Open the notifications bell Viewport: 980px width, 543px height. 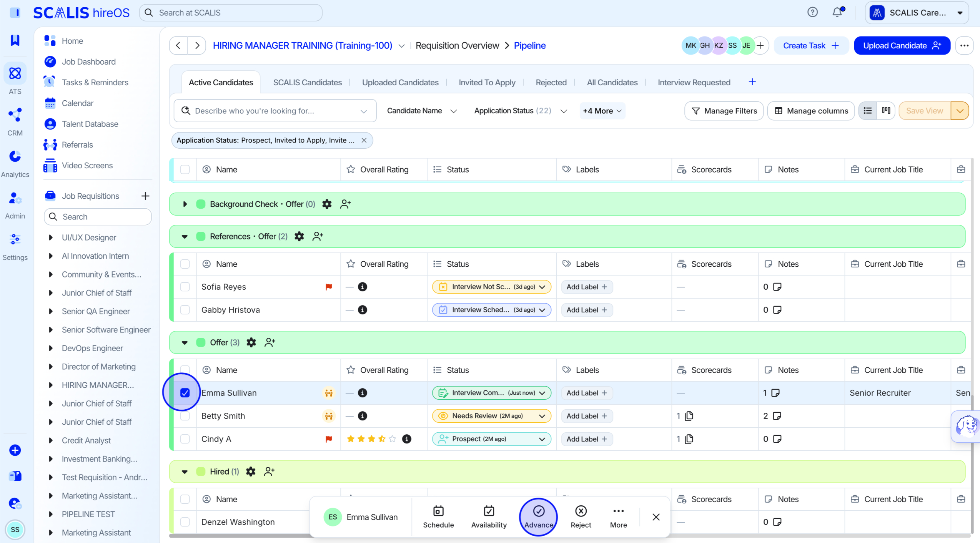tap(837, 12)
